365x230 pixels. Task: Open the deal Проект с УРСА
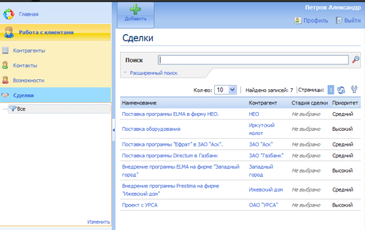(139, 205)
